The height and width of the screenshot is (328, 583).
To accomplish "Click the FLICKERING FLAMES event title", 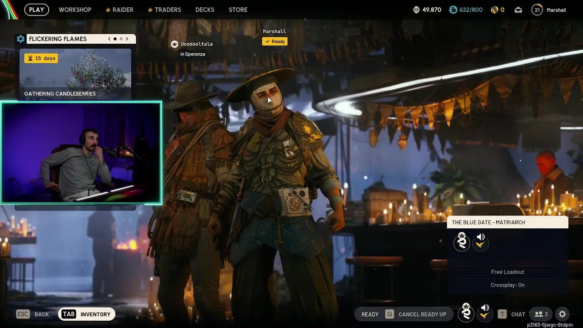I will point(58,39).
